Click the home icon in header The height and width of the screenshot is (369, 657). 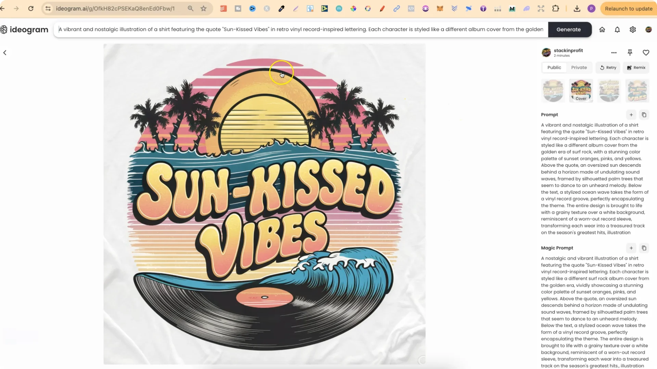(x=602, y=30)
